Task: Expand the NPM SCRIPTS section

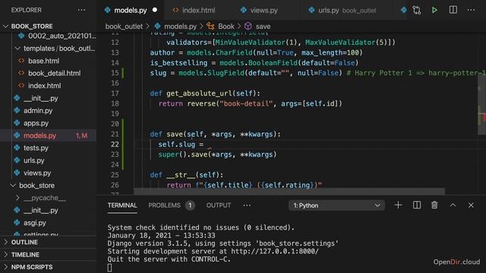Action: (5, 267)
